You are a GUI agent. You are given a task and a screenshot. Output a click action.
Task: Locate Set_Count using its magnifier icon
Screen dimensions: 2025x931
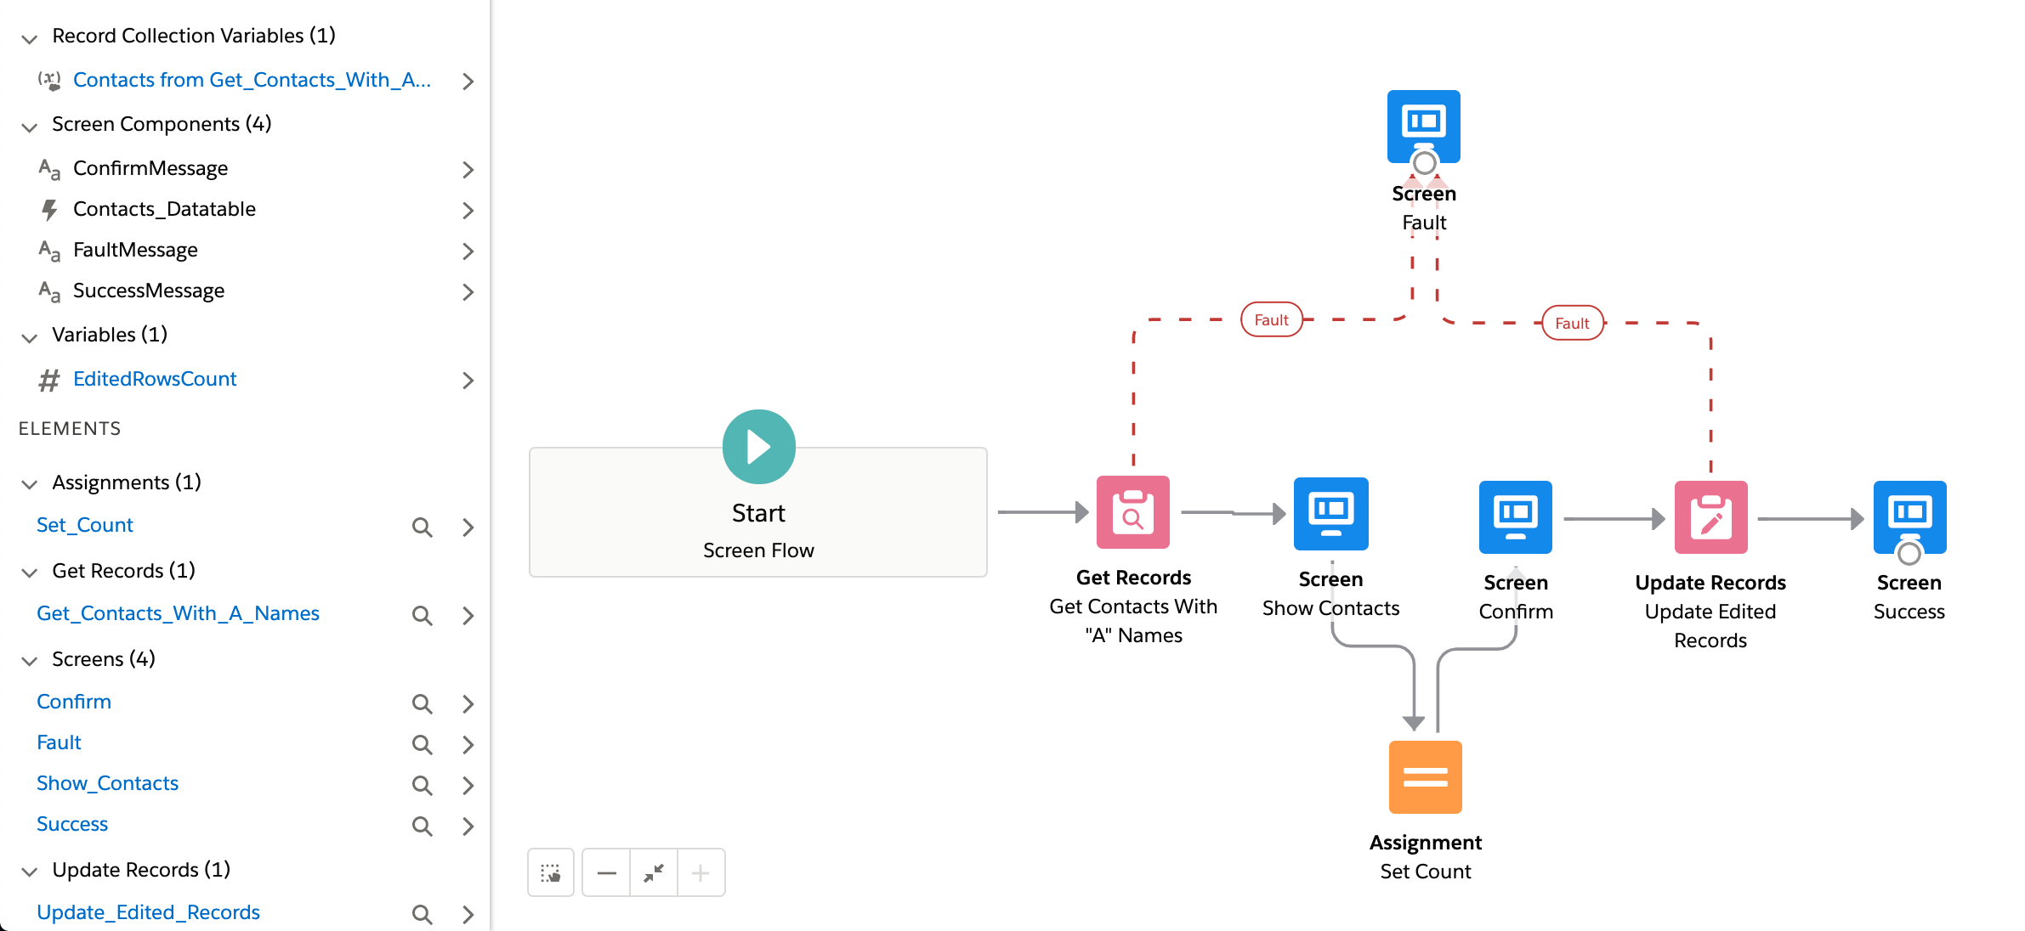[422, 527]
